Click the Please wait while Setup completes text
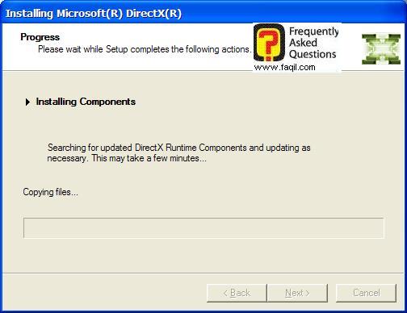407x313 pixels. tap(145, 49)
